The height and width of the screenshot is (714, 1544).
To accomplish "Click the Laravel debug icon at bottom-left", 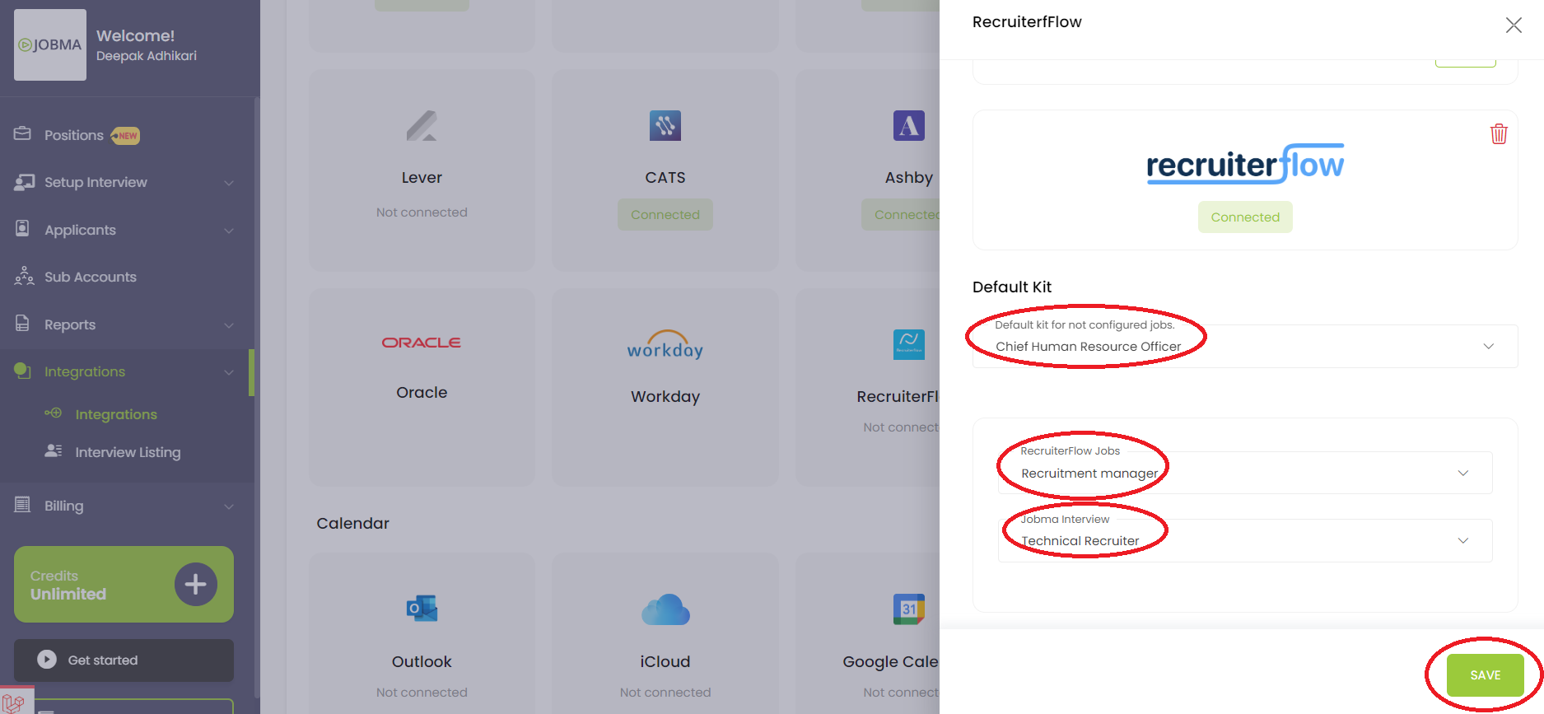I will click(x=14, y=702).
